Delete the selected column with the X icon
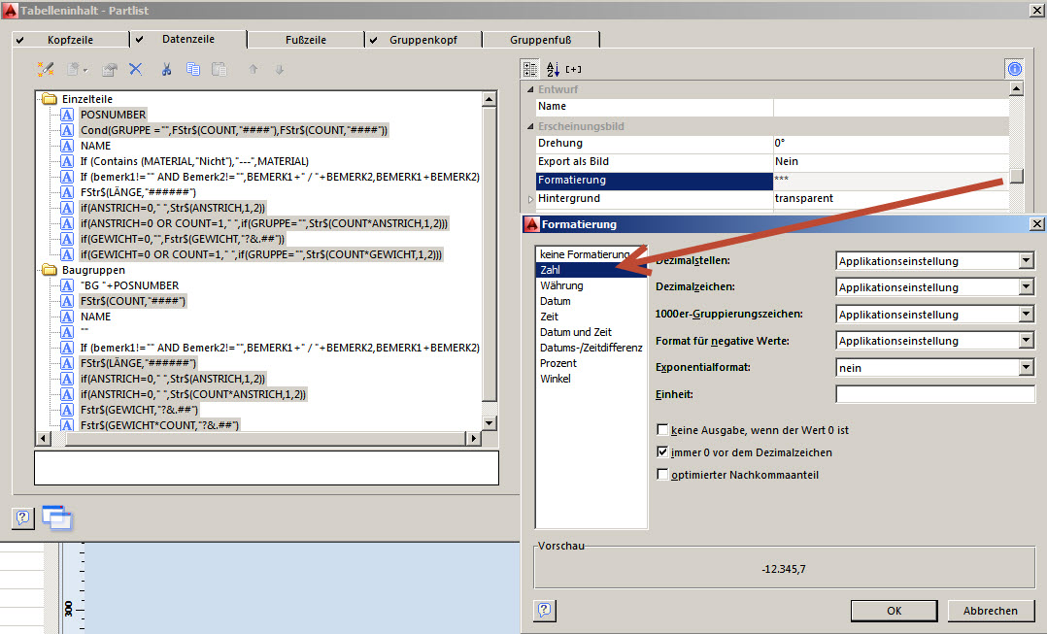 pyautogui.click(x=136, y=69)
